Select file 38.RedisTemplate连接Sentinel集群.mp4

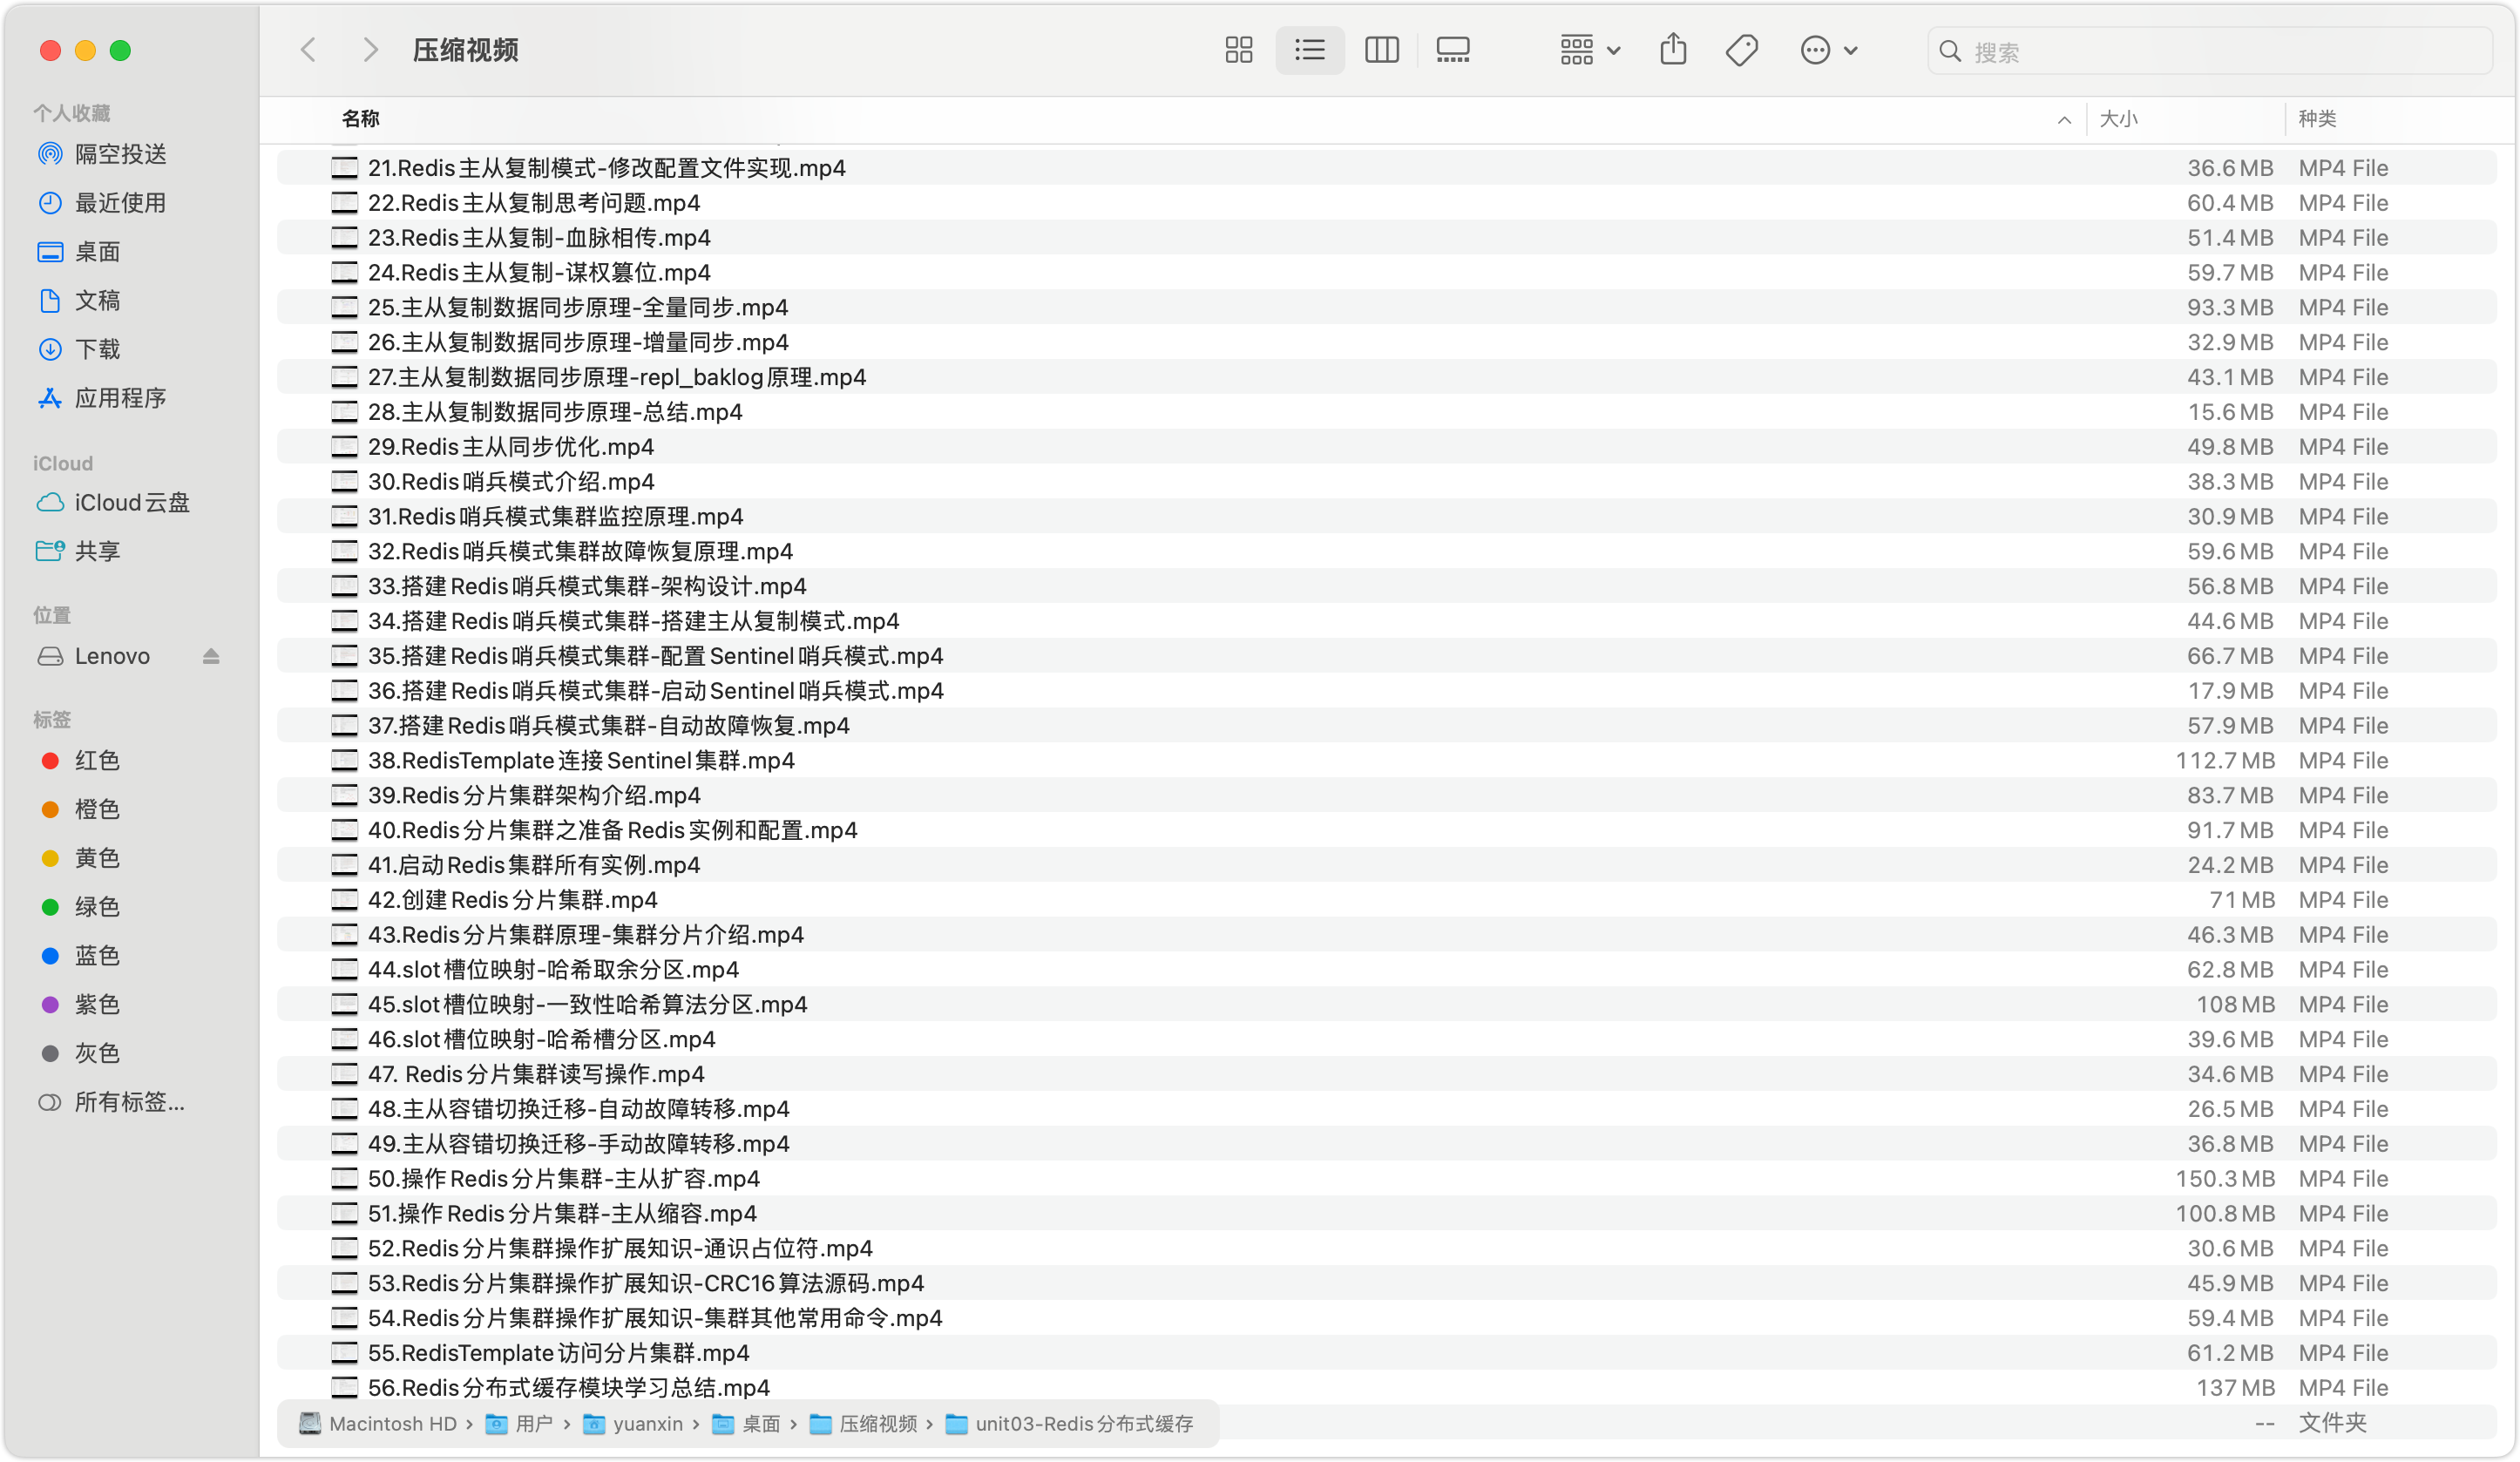point(581,761)
